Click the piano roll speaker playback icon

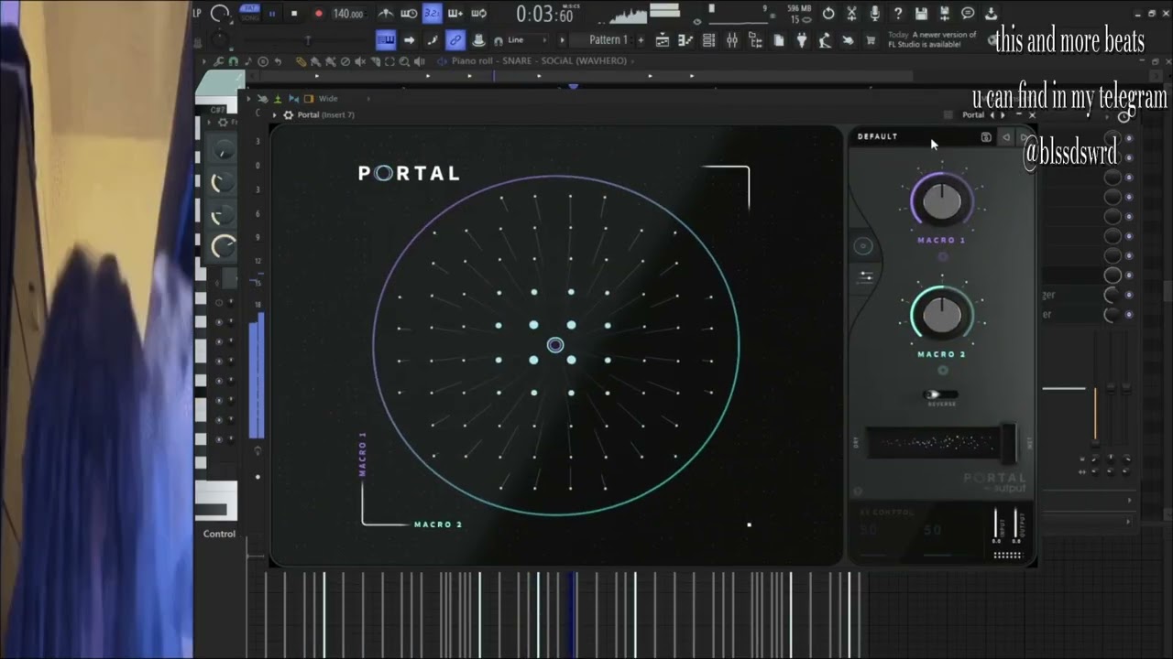coord(420,61)
